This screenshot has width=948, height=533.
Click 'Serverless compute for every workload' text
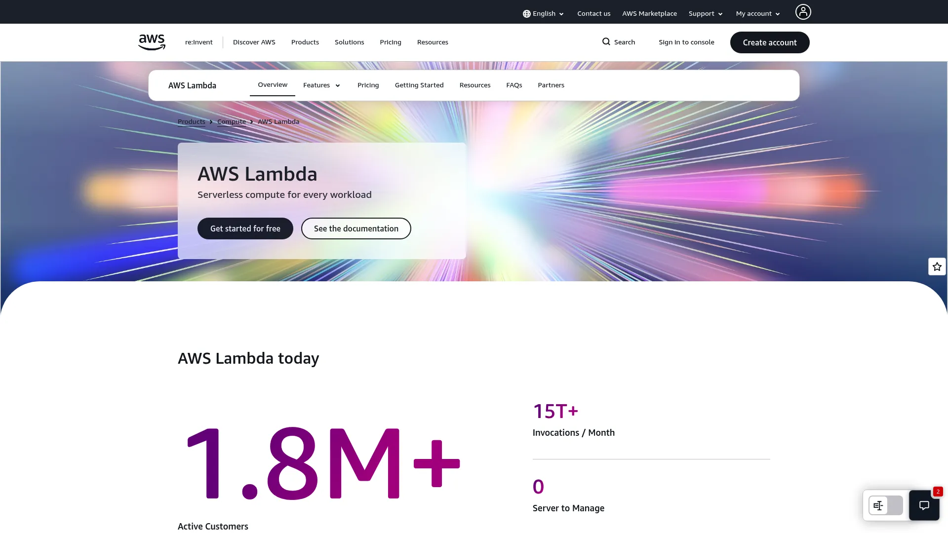pos(284,195)
